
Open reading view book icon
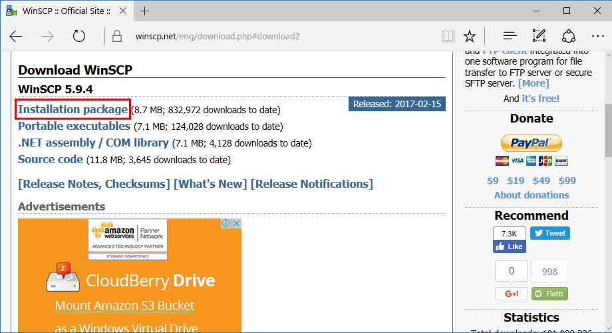[x=448, y=37]
